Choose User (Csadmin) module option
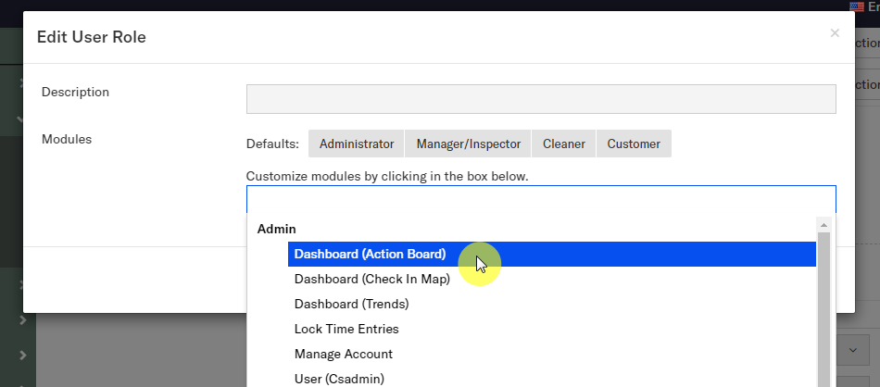The width and height of the screenshot is (880, 387). pos(338,378)
